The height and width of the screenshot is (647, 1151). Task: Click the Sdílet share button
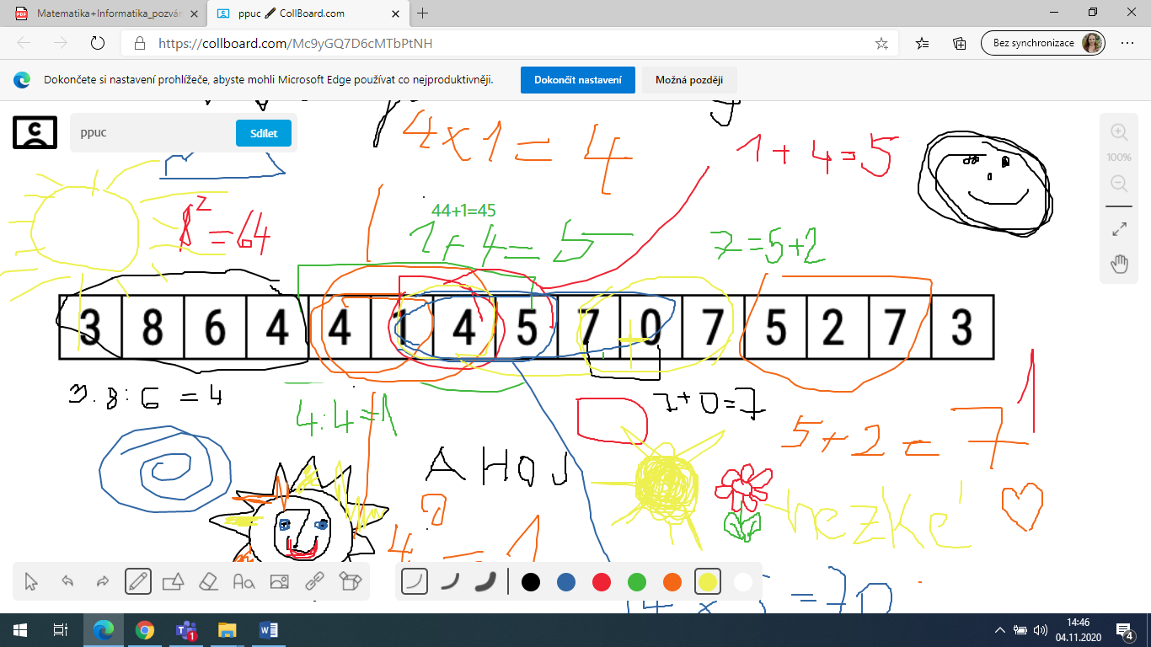coord(263,133)
